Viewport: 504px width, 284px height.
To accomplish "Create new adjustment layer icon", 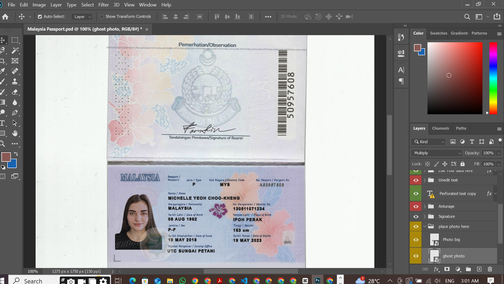I will click(x=458, y=269).
